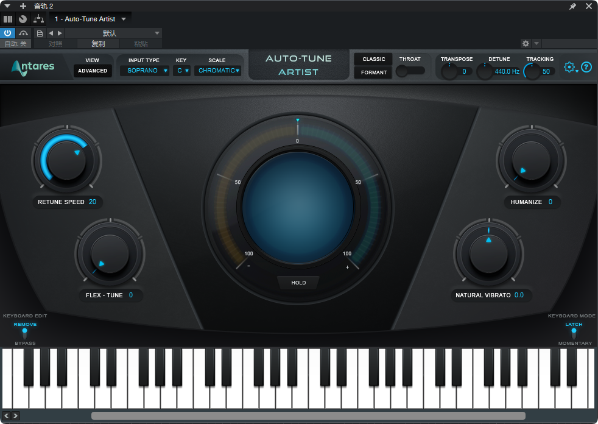Image resolution: width=598 pixels, height=424 pixels.
Task: Enable FORMANT correction
Action: [x=373, y=72]
